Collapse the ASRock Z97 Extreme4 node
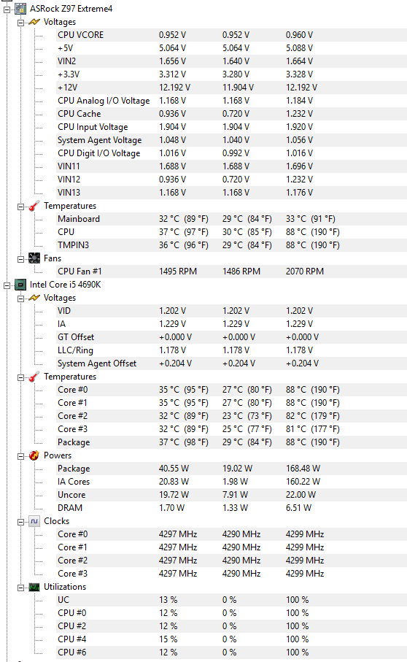 pyautogui.click(x=7, y=9)
